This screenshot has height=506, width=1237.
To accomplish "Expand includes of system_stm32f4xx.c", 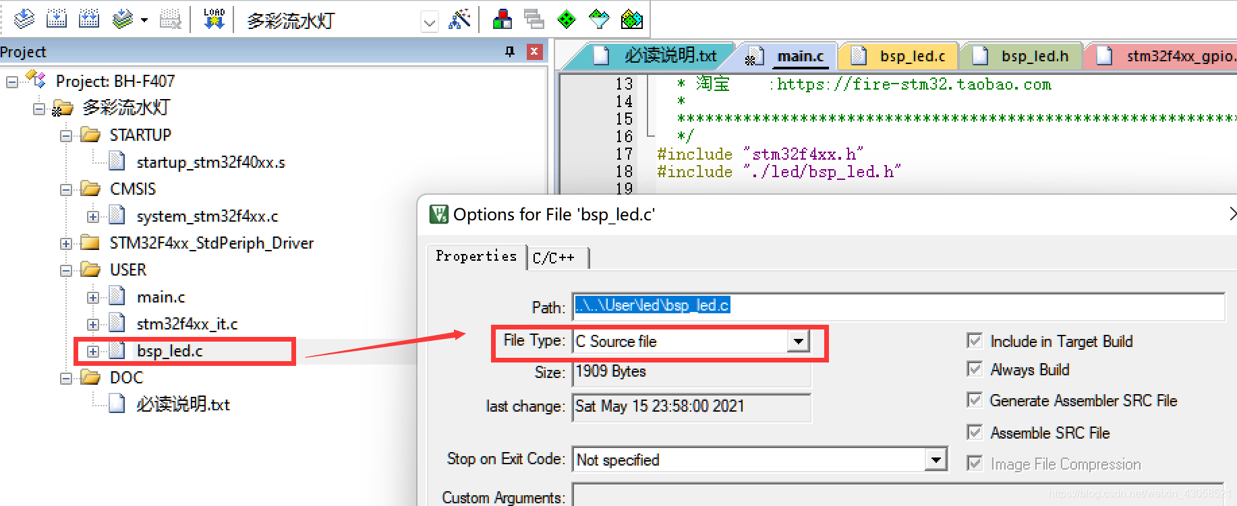I will 93,217.
